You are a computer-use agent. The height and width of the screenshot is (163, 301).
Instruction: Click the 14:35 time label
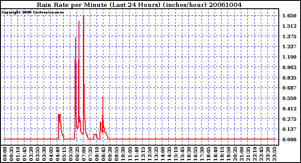tap(169, 154)
